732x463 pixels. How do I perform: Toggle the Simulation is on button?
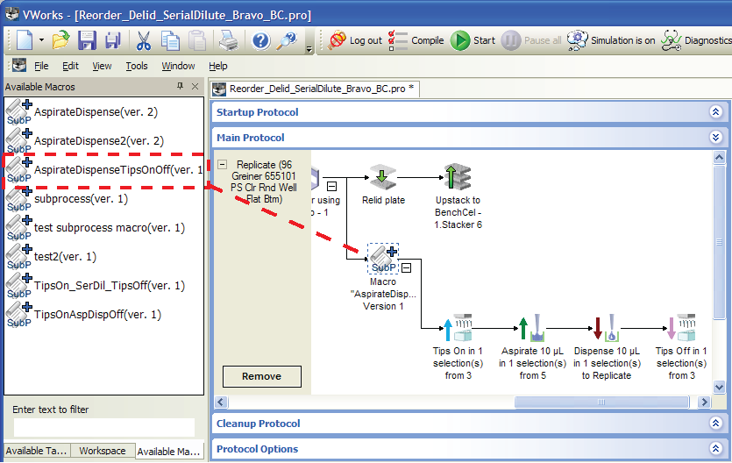click(611, 40)
